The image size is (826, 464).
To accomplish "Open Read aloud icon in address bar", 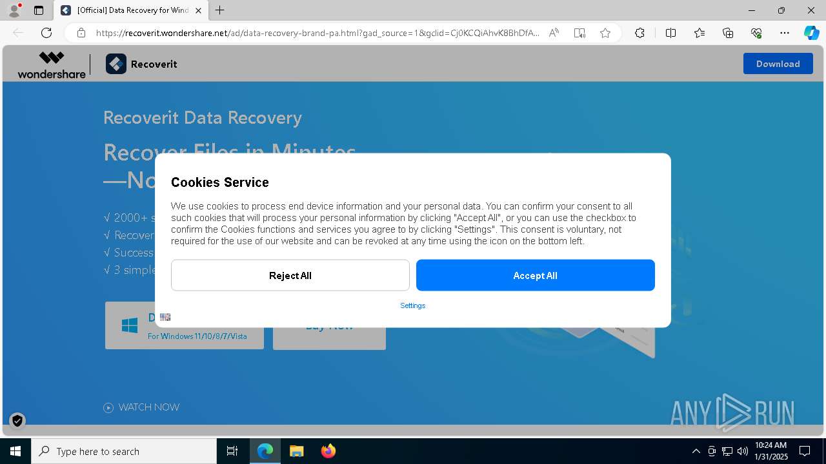I will (x=554, y=33).
